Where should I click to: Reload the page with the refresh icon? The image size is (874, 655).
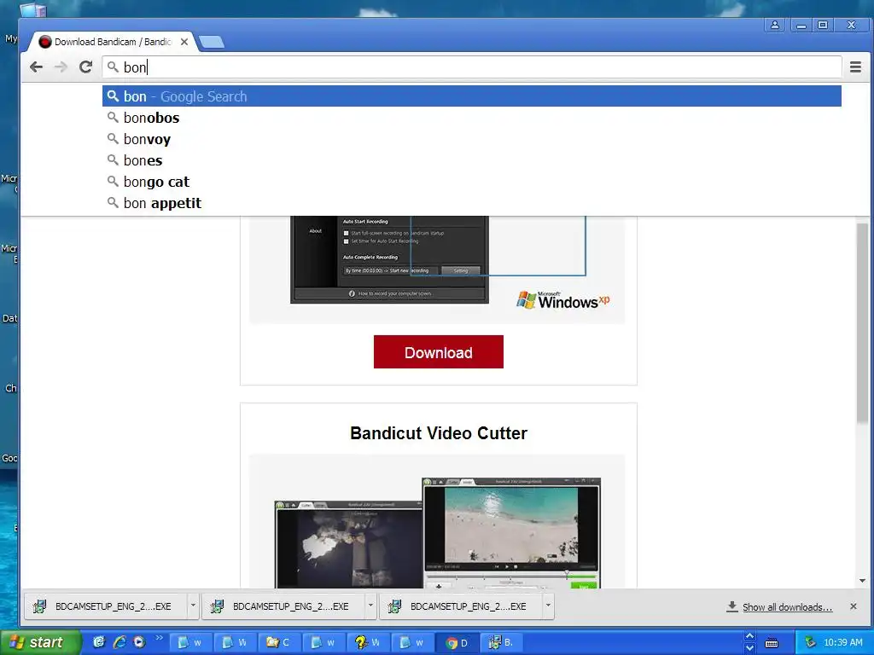(85, 67)
